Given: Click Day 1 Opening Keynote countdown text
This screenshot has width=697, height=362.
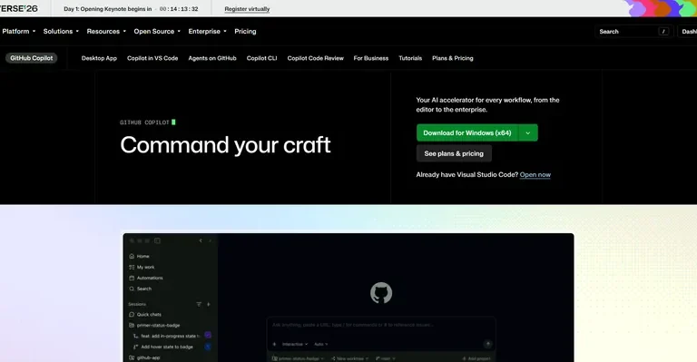Looking at the screenshot, I should (131, 9).
